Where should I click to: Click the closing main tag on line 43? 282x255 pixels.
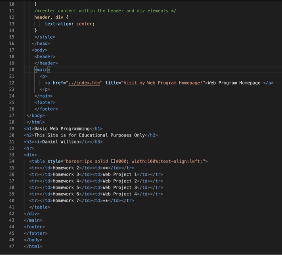pos(33,220)
